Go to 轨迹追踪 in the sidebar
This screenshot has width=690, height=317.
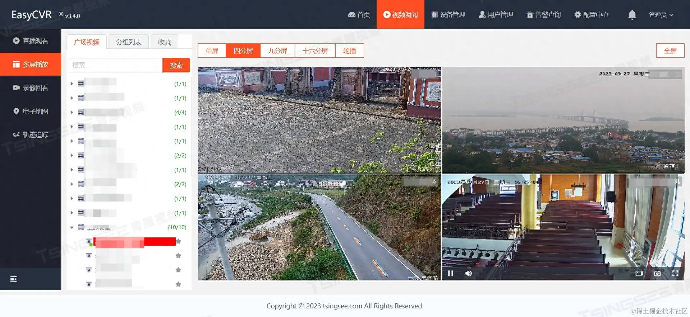click(31, 134)
